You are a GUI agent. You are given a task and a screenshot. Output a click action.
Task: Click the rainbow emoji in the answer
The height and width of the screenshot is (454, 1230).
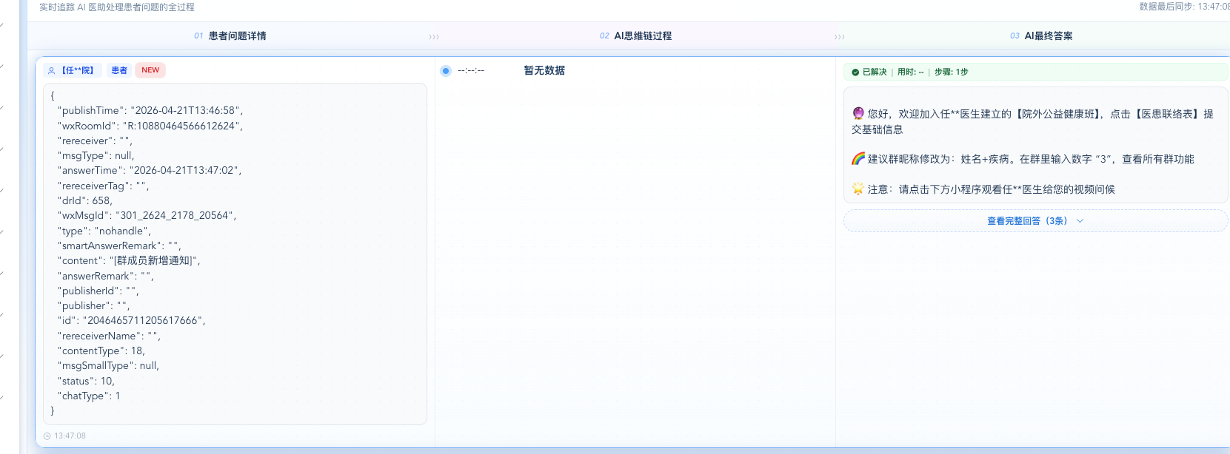pos(858,158)
